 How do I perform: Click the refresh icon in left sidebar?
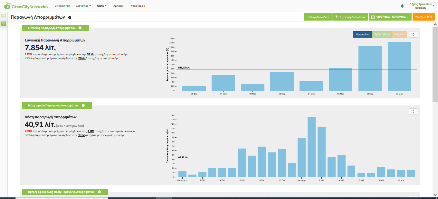click(4, 16)
